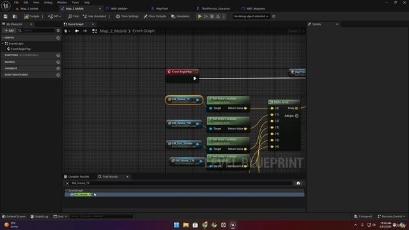Open the Windows Start menu
This screenshot has height=230, width=409.
pos(176,225)
